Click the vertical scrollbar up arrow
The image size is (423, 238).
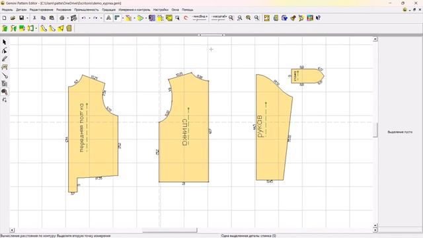375,40
